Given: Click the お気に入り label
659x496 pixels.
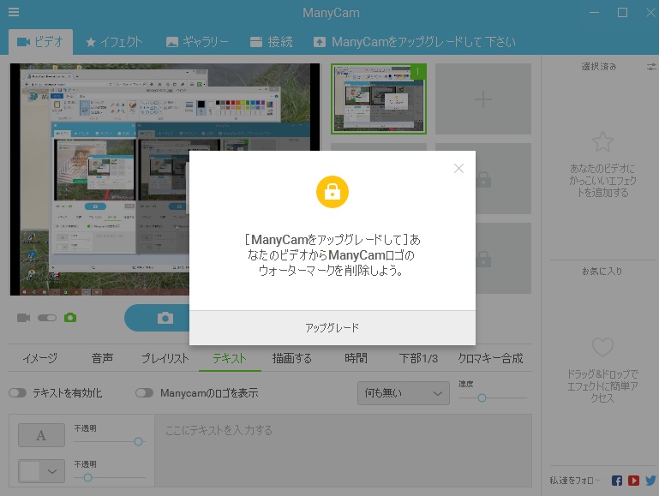Looking at the screenshot, I should click(602, 272).
